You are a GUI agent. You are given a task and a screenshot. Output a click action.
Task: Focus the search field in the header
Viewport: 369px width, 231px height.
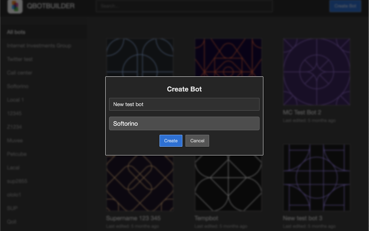click(184, 6)
